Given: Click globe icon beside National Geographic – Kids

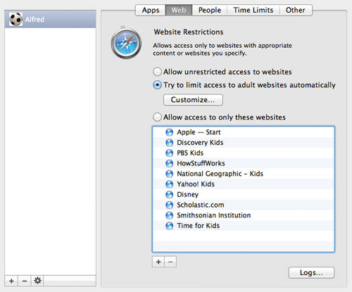Looking at the screenshot, I should (x=169, y=174).
